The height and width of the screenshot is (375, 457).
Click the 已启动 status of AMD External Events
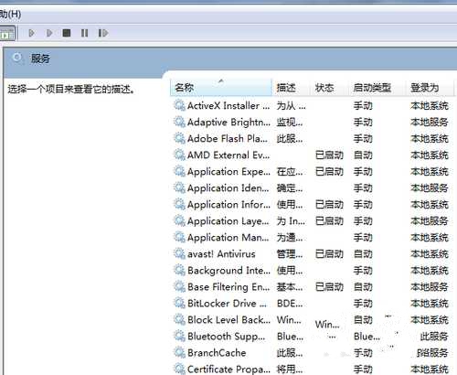tap(329, 155)
